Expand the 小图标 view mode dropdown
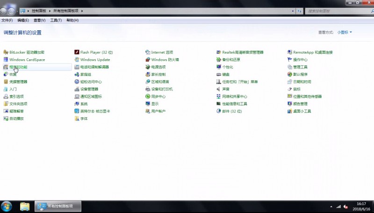 [345, 32]
